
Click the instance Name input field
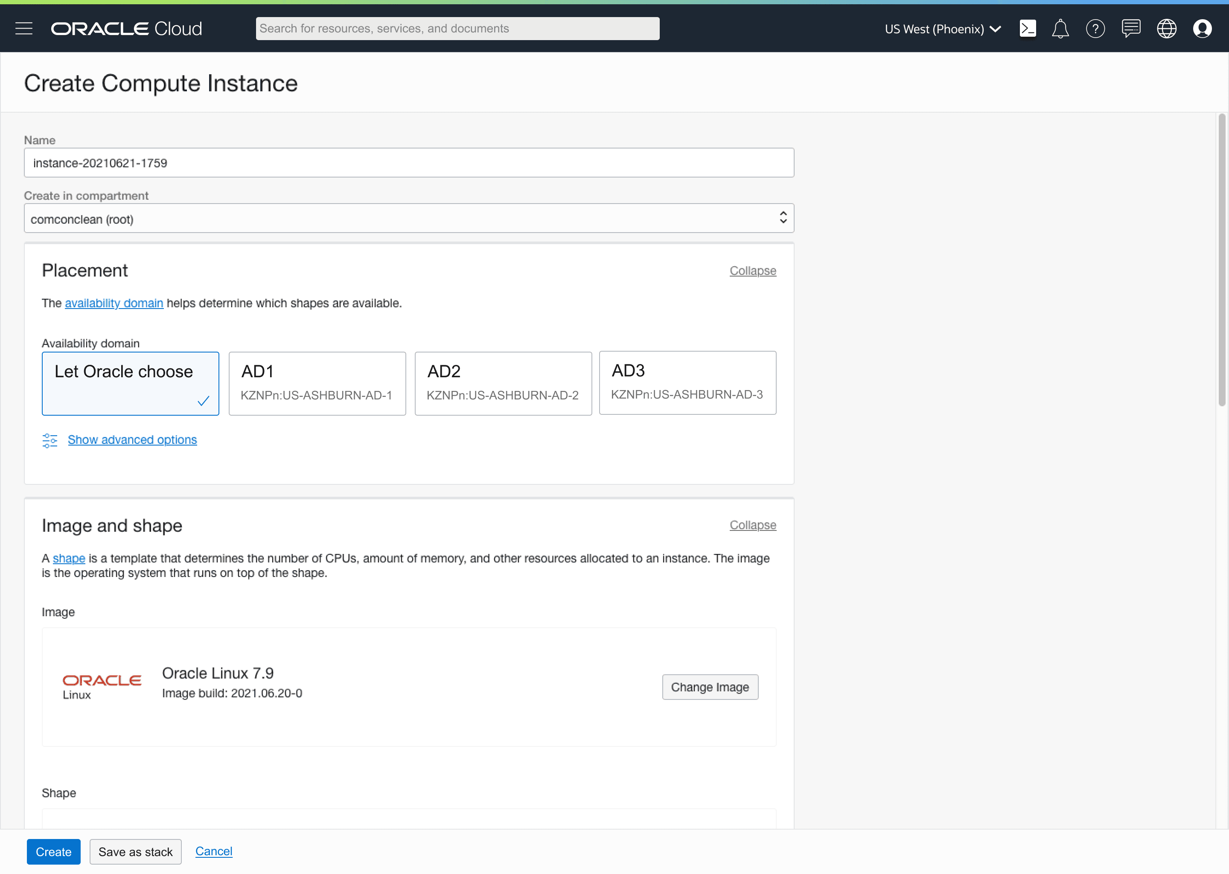pos(409,163)
